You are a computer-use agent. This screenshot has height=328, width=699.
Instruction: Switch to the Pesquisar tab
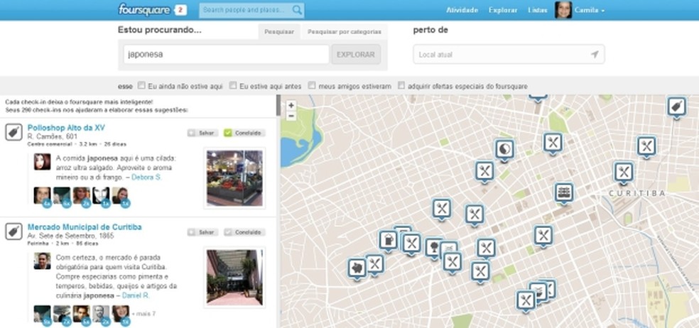tap(279, 32)
